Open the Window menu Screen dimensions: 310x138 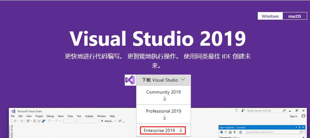coord(102,116)
